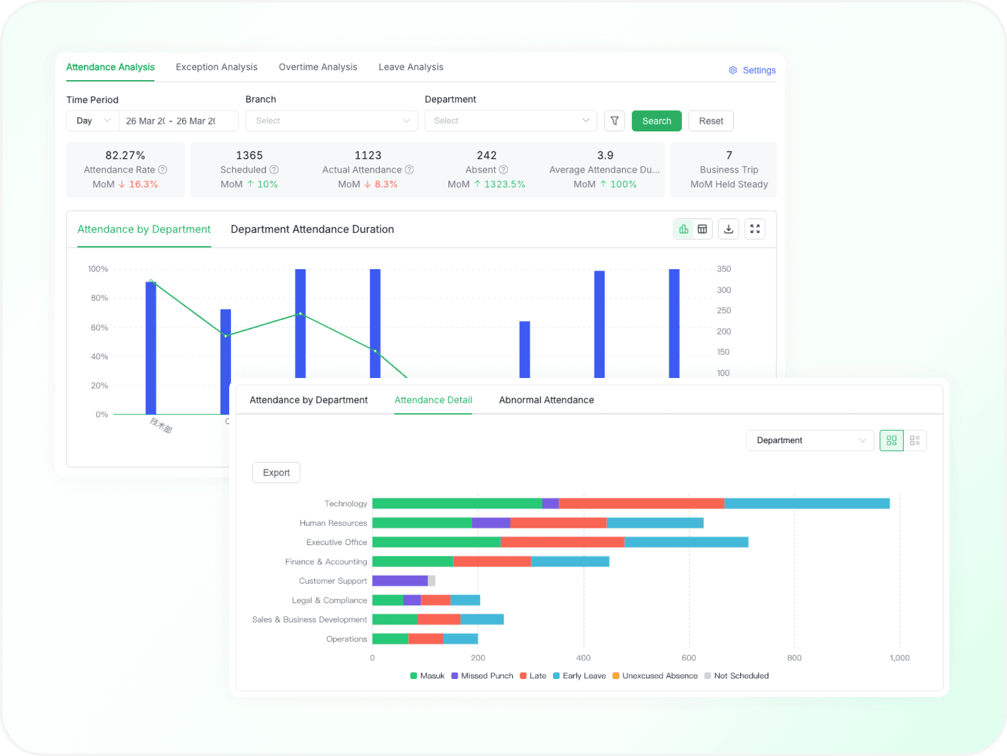Switch to Overtime Analysis tab
The height and width of the screenshot is (756, 1007).
click(318, 67)
